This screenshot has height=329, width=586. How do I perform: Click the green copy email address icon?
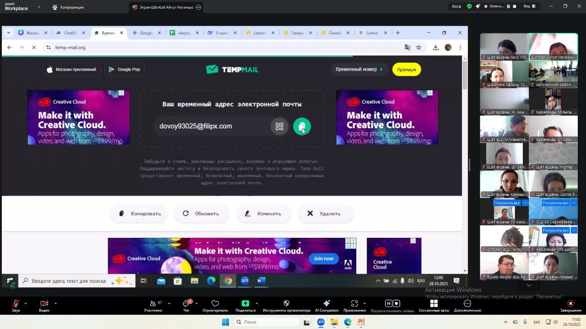pos(302,127)
